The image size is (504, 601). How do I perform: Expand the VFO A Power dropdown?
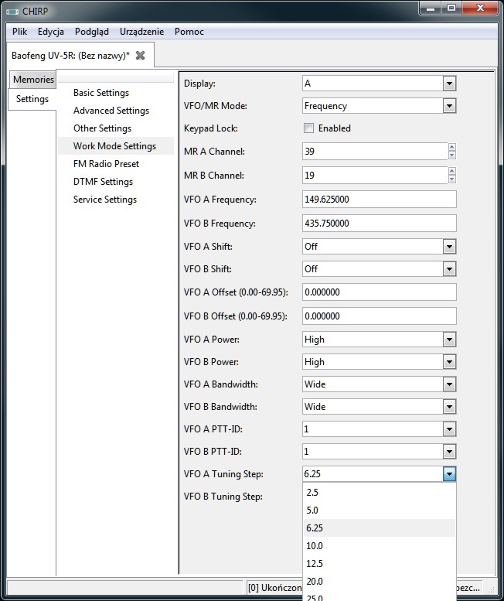(449, 340)
